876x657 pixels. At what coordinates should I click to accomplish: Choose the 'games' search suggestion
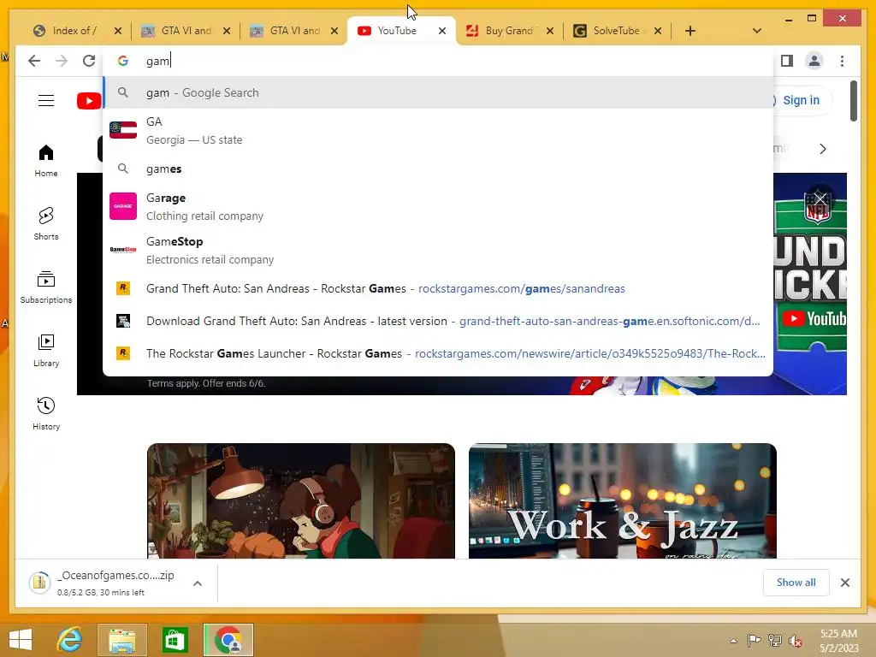point(438,169)
